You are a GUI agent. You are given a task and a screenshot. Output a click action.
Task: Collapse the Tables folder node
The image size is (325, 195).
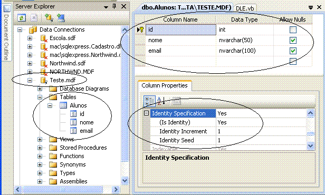click(x=40, y=97)
